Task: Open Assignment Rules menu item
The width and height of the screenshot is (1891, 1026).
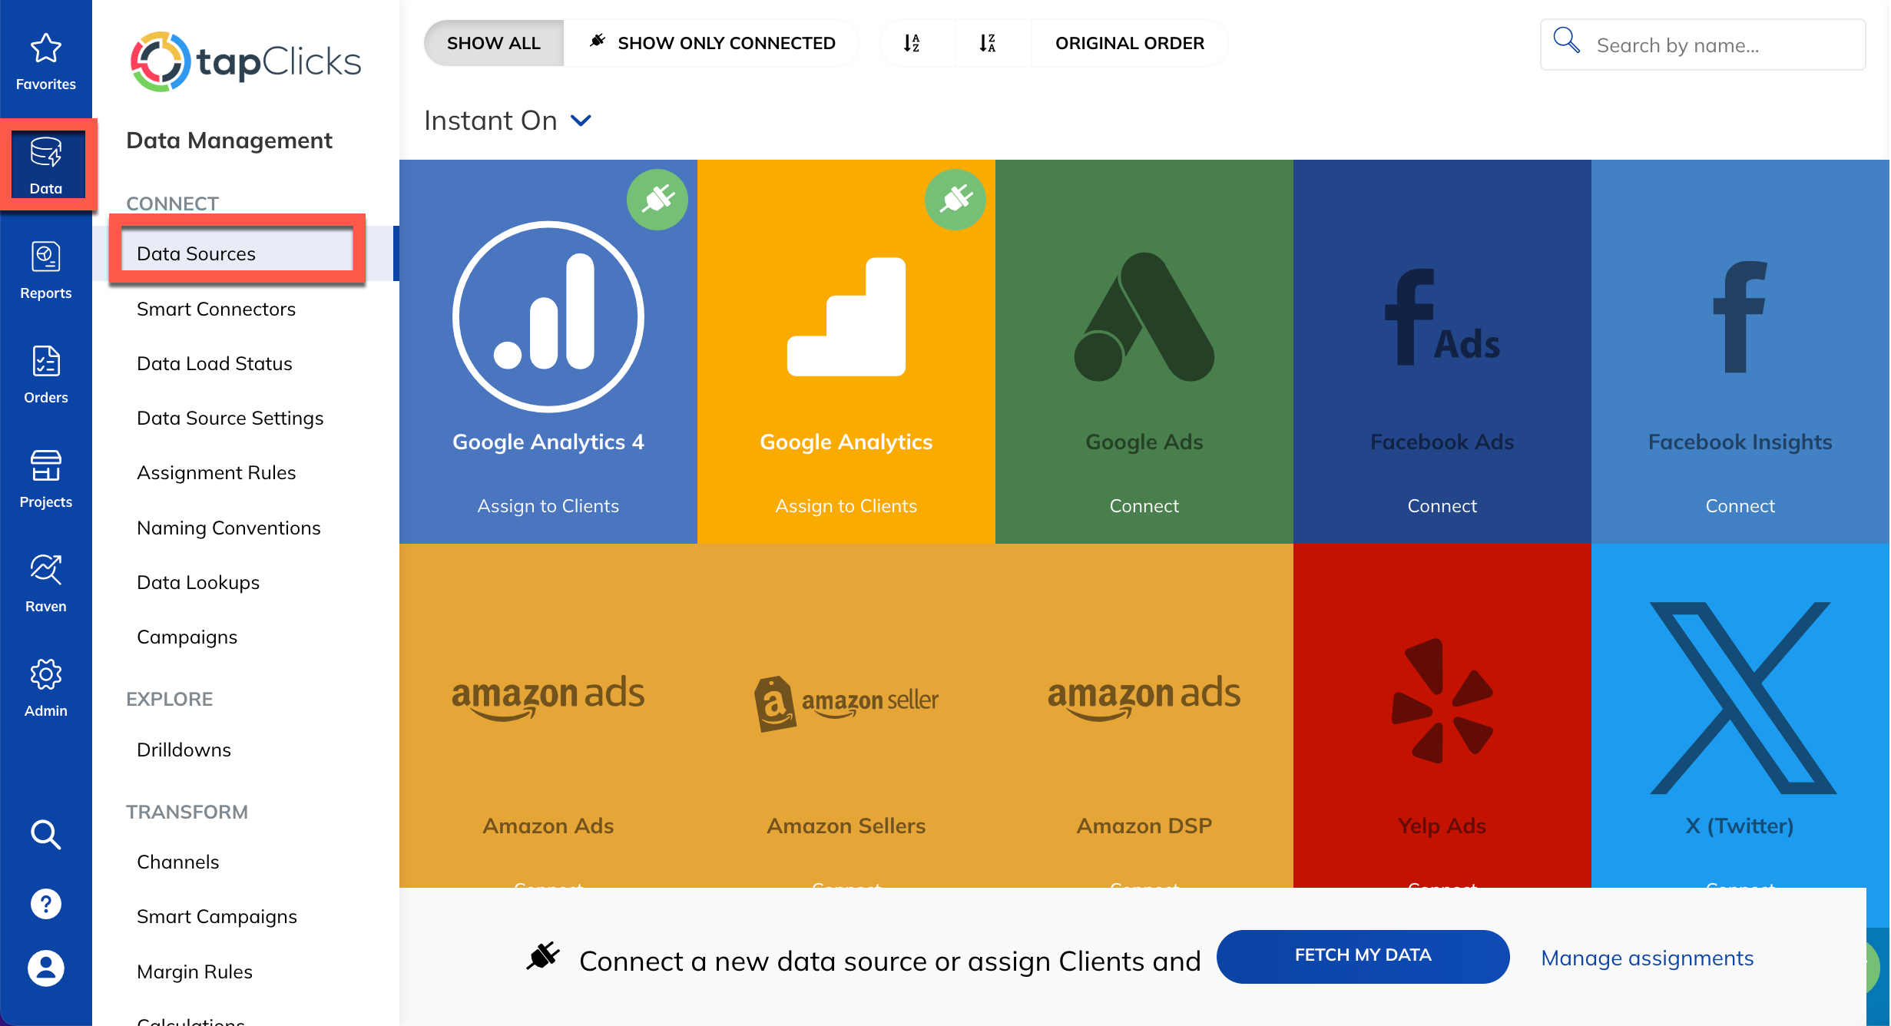Action: pyautogui.click(x=216, y=472)
